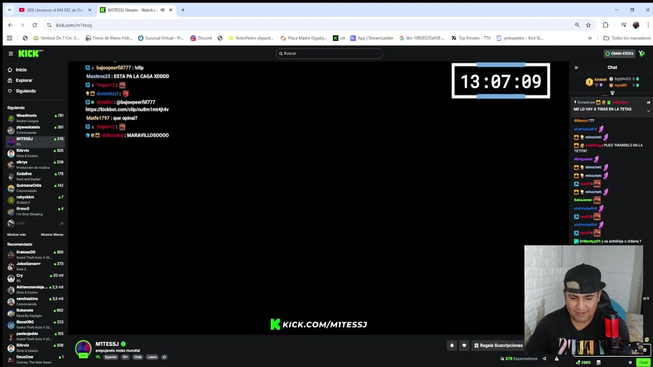This screenshot has width=653, height=367.
Task: Expand pinned message with chevron
Action: pyautogui.click(x=648, y=111)
